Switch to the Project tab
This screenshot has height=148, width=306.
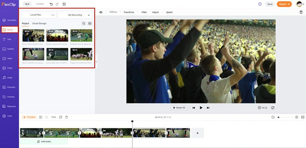[x=25, y=24]
